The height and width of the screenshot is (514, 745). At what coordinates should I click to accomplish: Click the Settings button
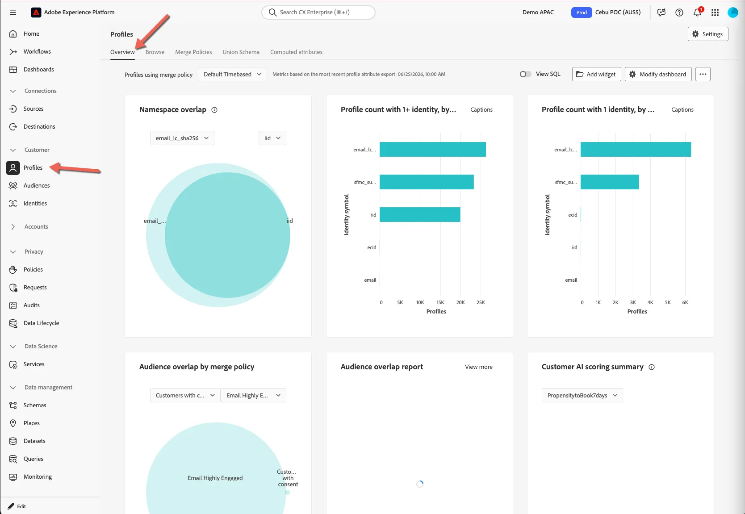[x=708, y=34]
